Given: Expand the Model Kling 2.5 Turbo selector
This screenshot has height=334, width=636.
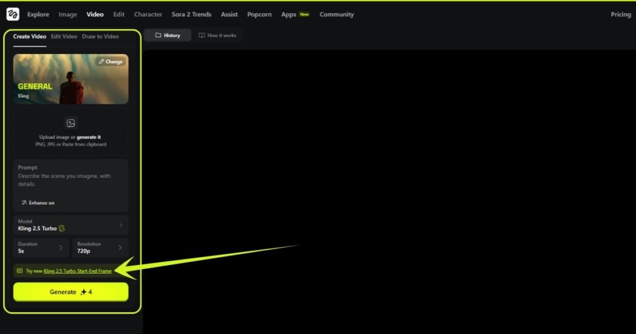Looking at the screenshot, I should tap(71, 225).
